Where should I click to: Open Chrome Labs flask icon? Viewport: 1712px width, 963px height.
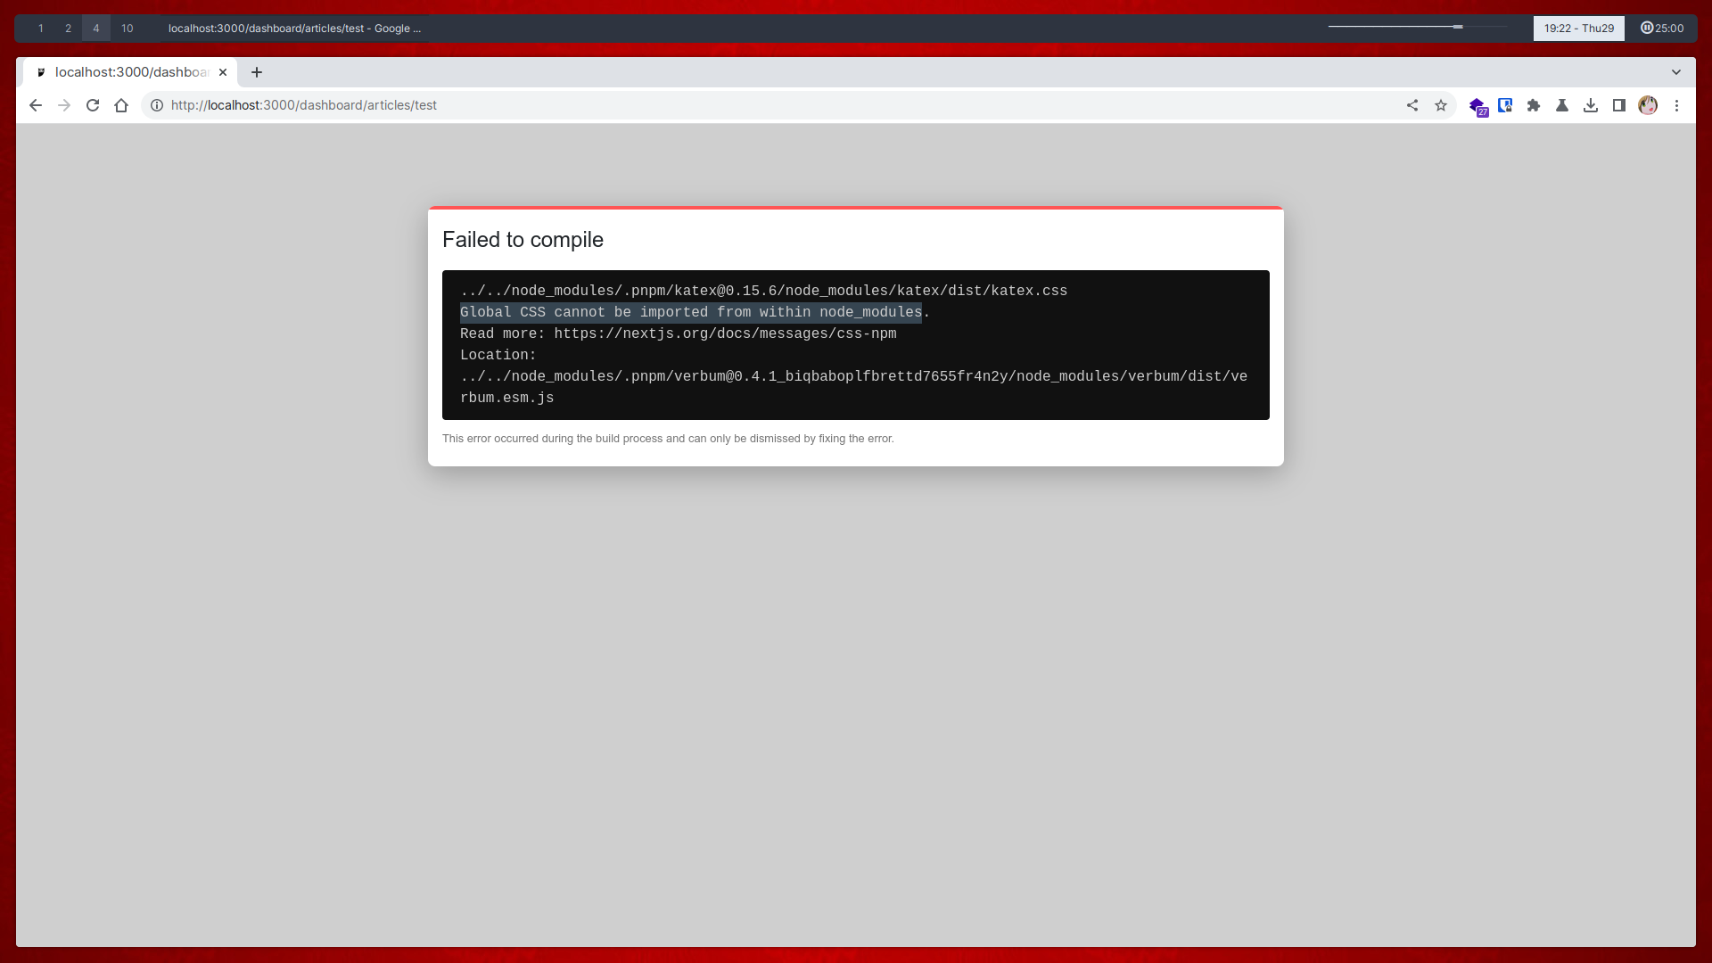pos(1562,105)
